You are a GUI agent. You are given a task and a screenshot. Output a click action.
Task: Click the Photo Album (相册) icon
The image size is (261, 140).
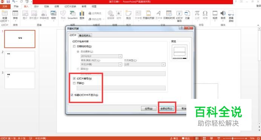[54, 13]
